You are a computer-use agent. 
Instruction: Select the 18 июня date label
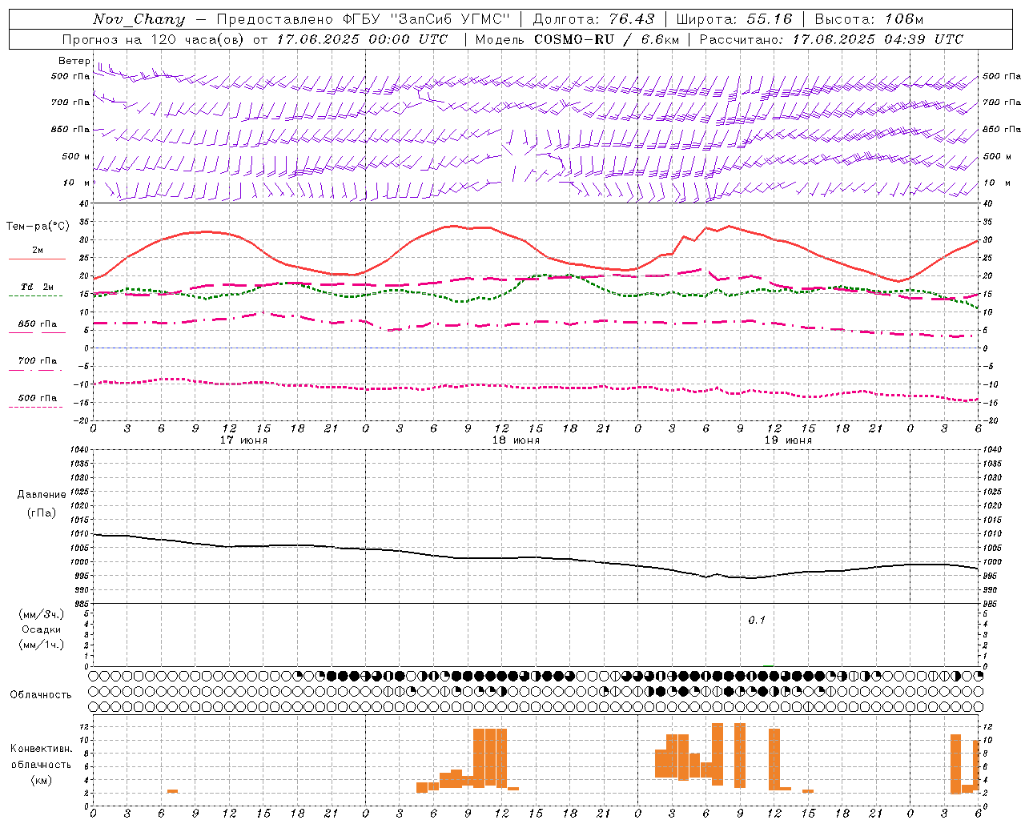pyautogui.click(x=516, y=440)
